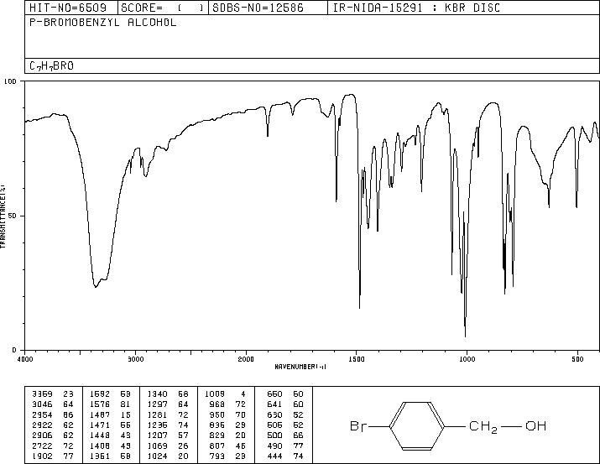Click the Br atom in the structure
The width and height of the screenshot is (600, 464).
coord(358,425)
